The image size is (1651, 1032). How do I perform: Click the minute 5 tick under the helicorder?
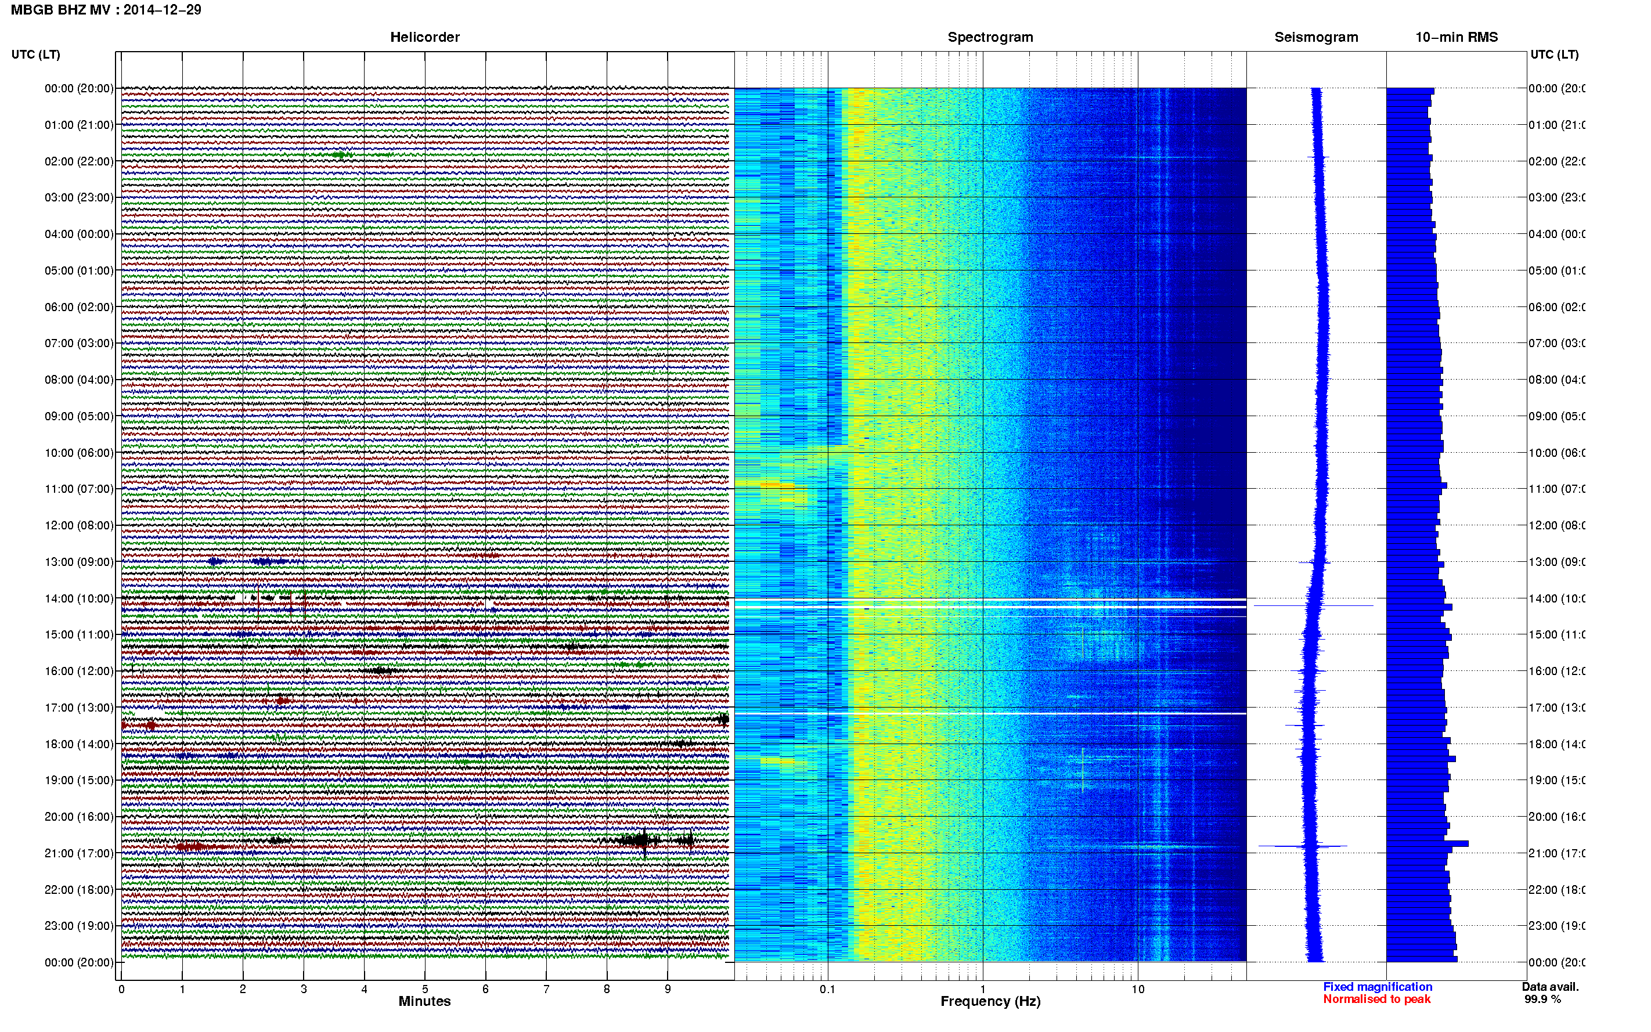(x=425, y=989)
